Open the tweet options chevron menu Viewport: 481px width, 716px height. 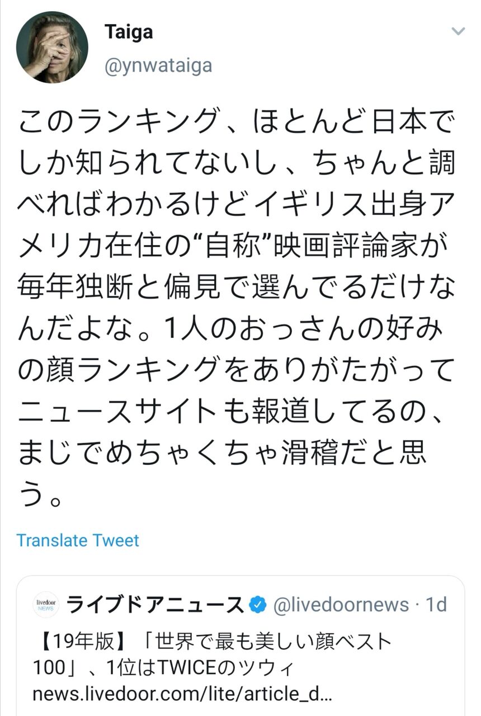tap(458, 31)
